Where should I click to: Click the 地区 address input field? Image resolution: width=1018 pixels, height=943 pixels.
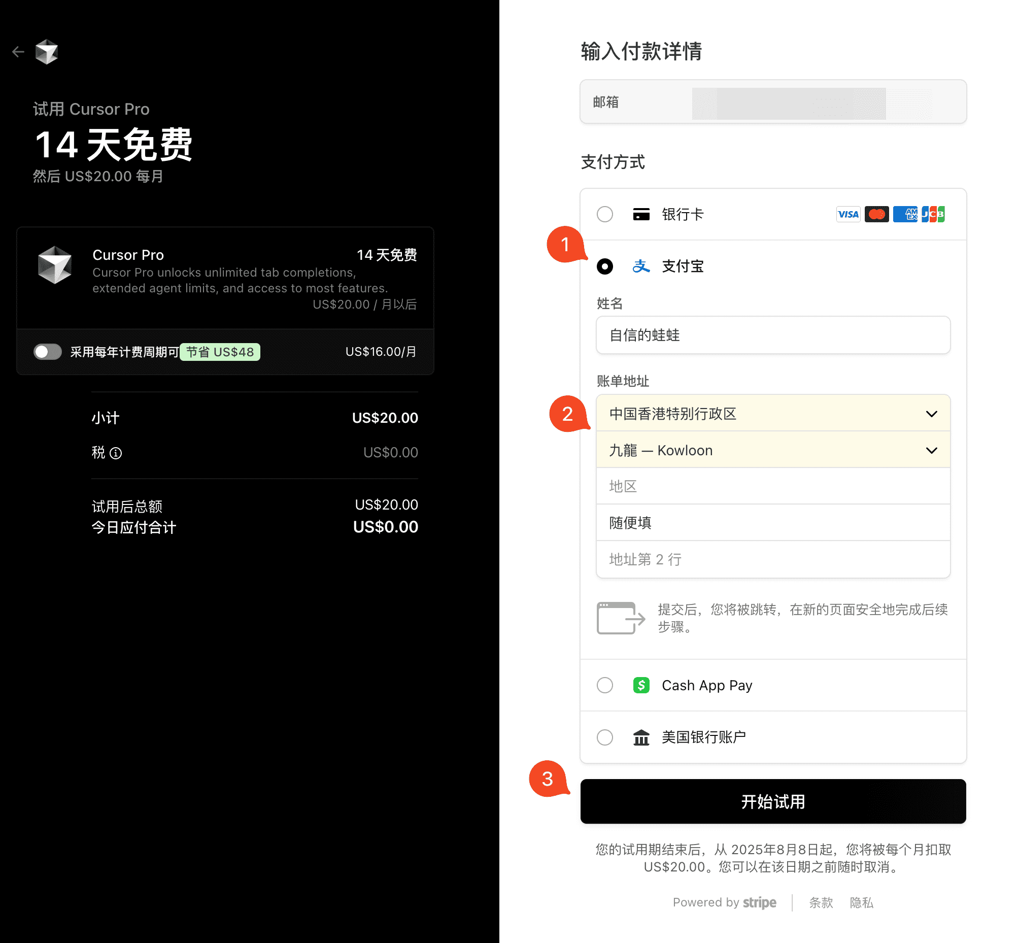[x=772, y=486]
